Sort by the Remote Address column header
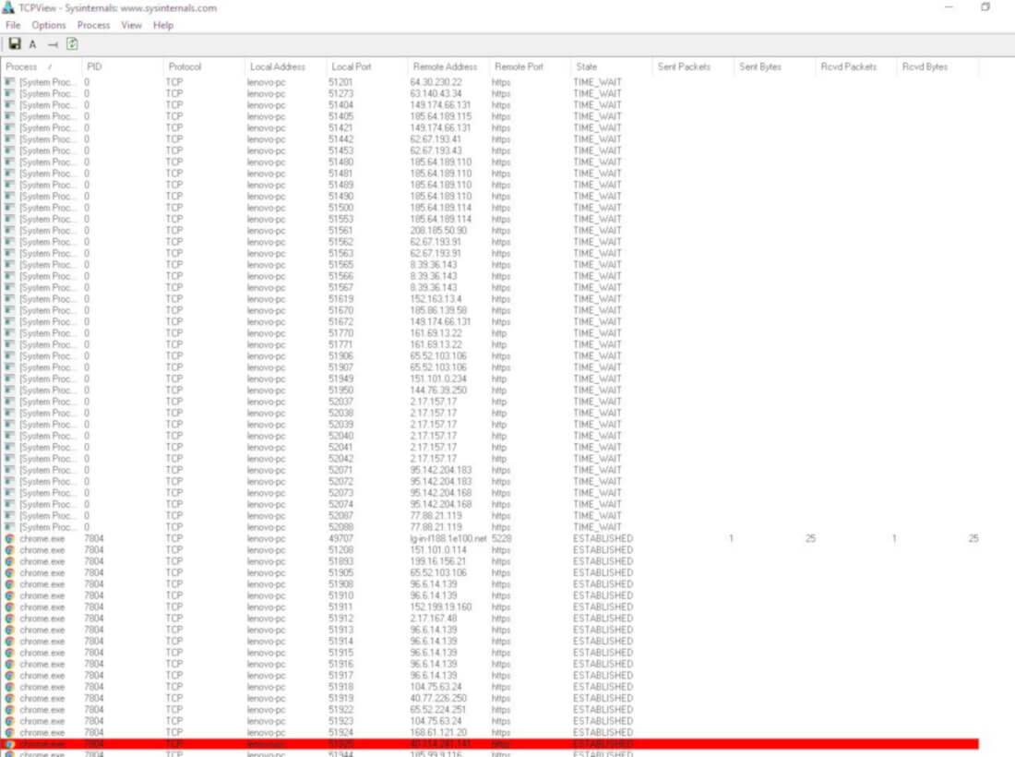 448,66
